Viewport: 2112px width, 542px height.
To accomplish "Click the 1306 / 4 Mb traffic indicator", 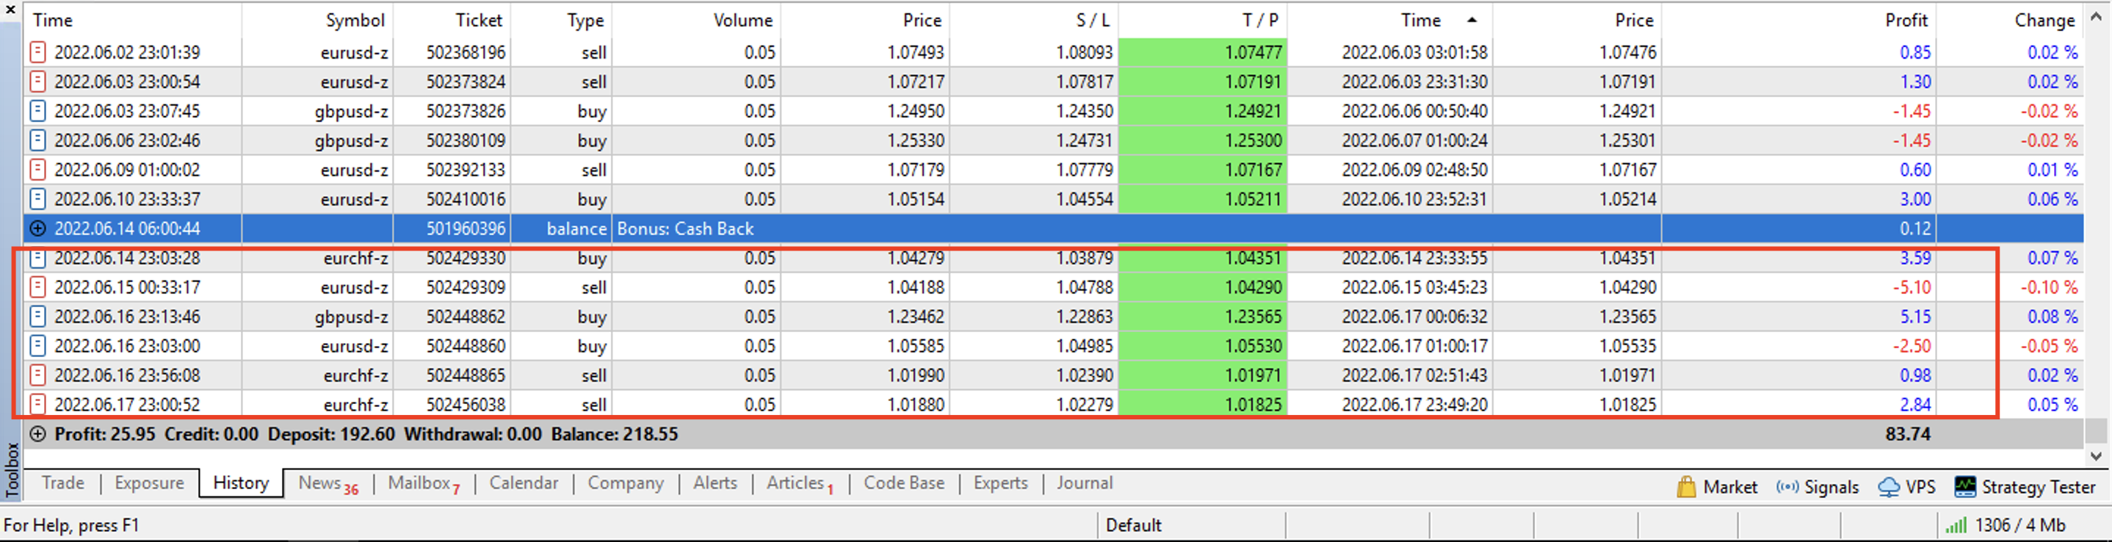I will click(x=2020, y=526).
